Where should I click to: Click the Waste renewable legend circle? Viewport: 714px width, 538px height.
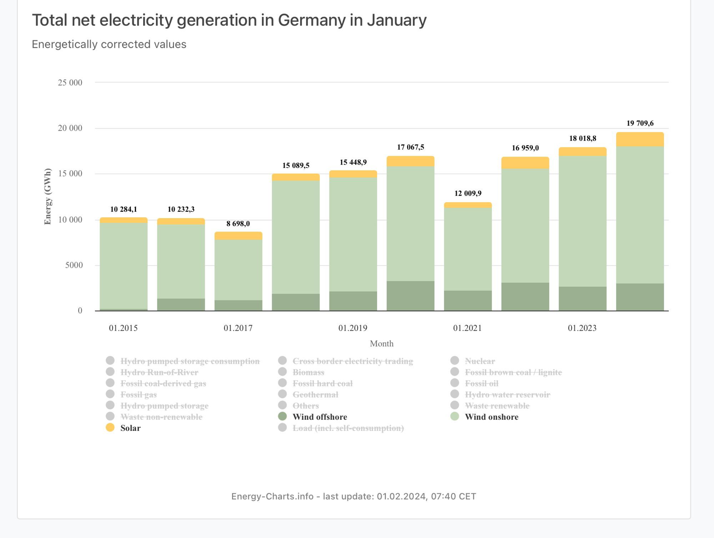point(454,405)
